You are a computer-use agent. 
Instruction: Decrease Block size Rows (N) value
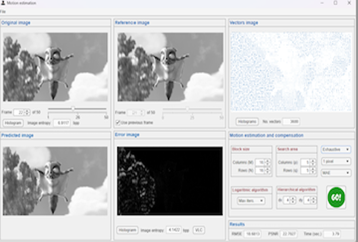pyautogui.click(x=268, y=172)
